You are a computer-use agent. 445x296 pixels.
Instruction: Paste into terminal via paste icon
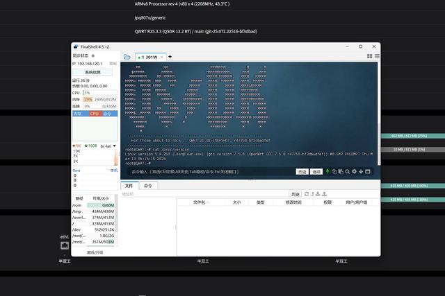(341, 171)
